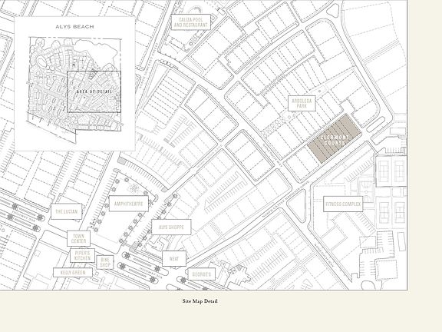Click the Alys Beach inset title
The height and width of the screenshot is (332, 442).
pyautogui.click(x=74, y=27)
